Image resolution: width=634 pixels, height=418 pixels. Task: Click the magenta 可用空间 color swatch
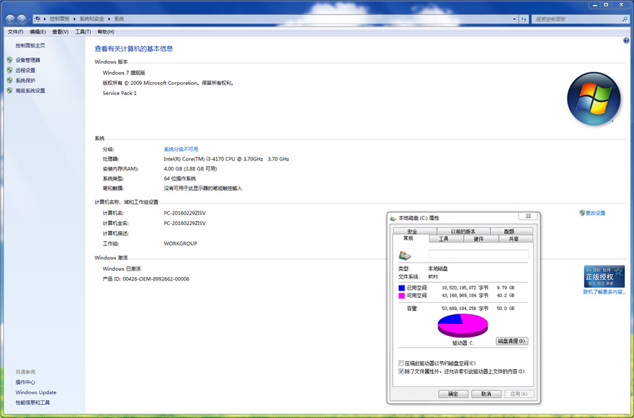tap(401, 296)
